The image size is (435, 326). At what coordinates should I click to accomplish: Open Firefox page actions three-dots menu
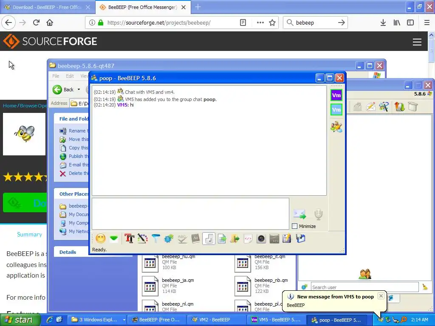(260, 23)
